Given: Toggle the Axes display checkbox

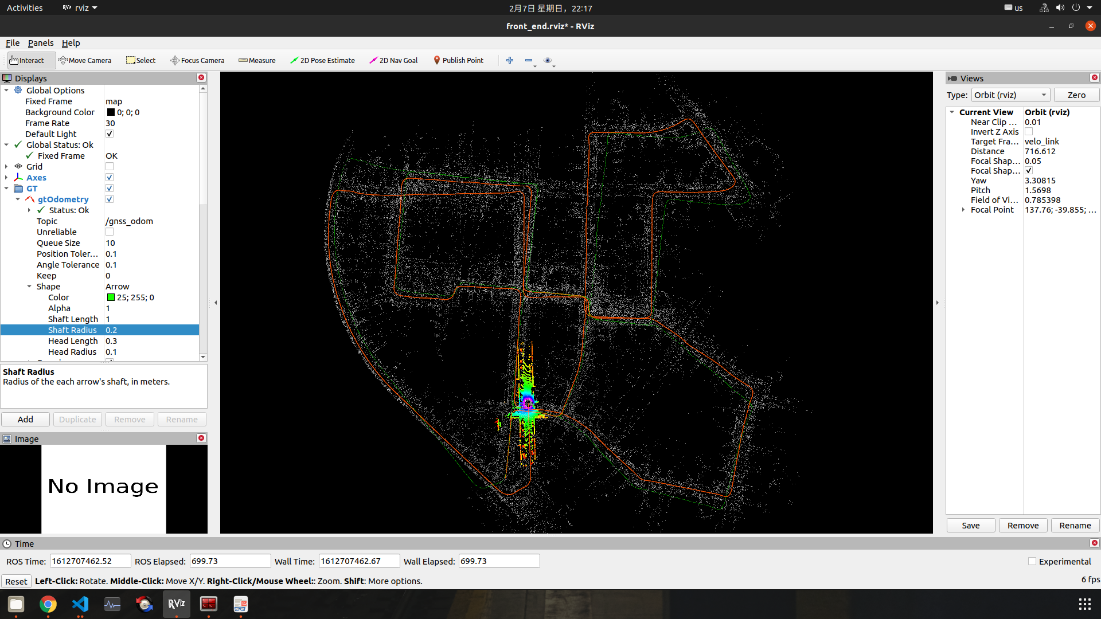Looking at the screenshot, I should pyautogui.click(x=110, y=178).
